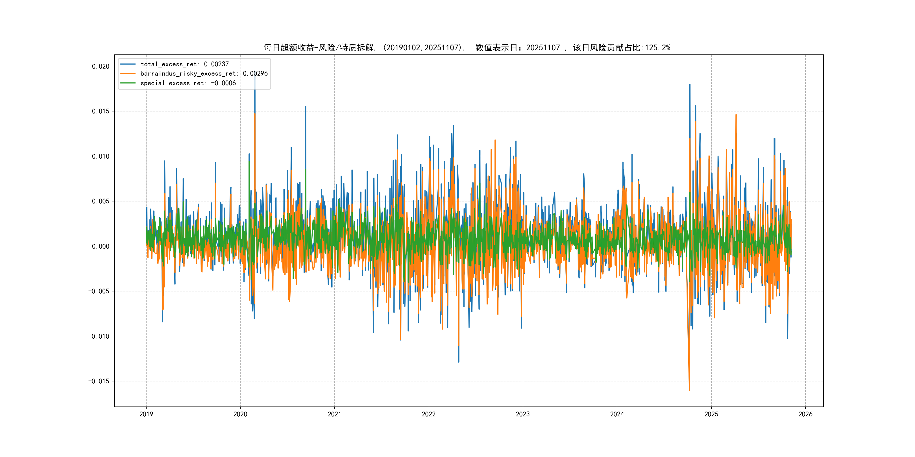This screenshot has height=457, width=915.
Task: Click the 2023 x-axis tick label
Action: point(522,414)
